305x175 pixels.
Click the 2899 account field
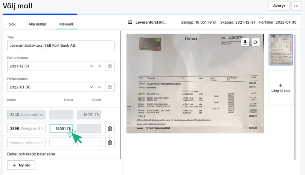click(x=26, y=129)
